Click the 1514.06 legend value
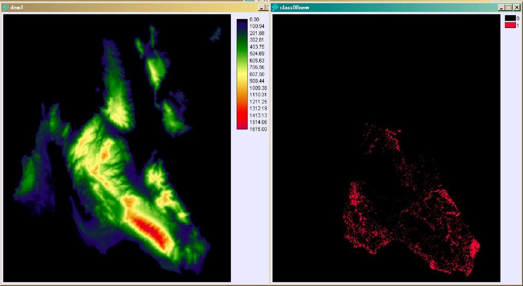 tap(258, 122)
